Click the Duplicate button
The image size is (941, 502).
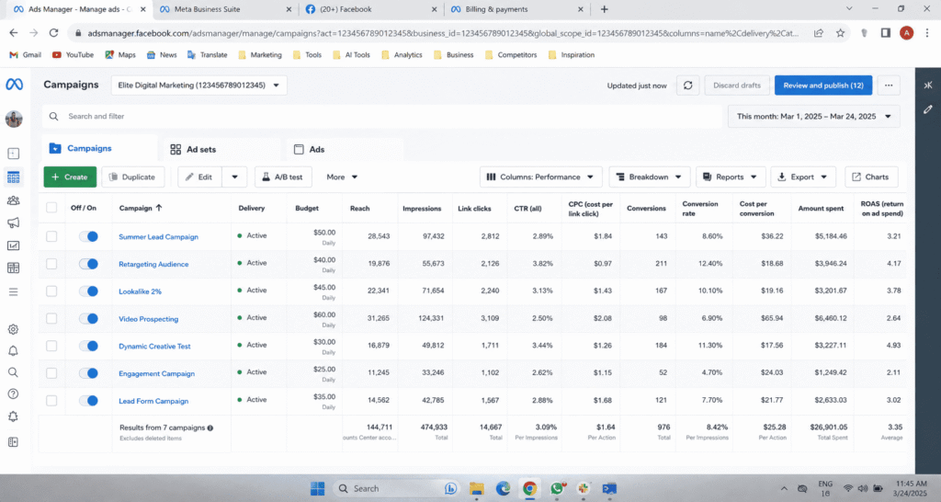tap(132, 177)
